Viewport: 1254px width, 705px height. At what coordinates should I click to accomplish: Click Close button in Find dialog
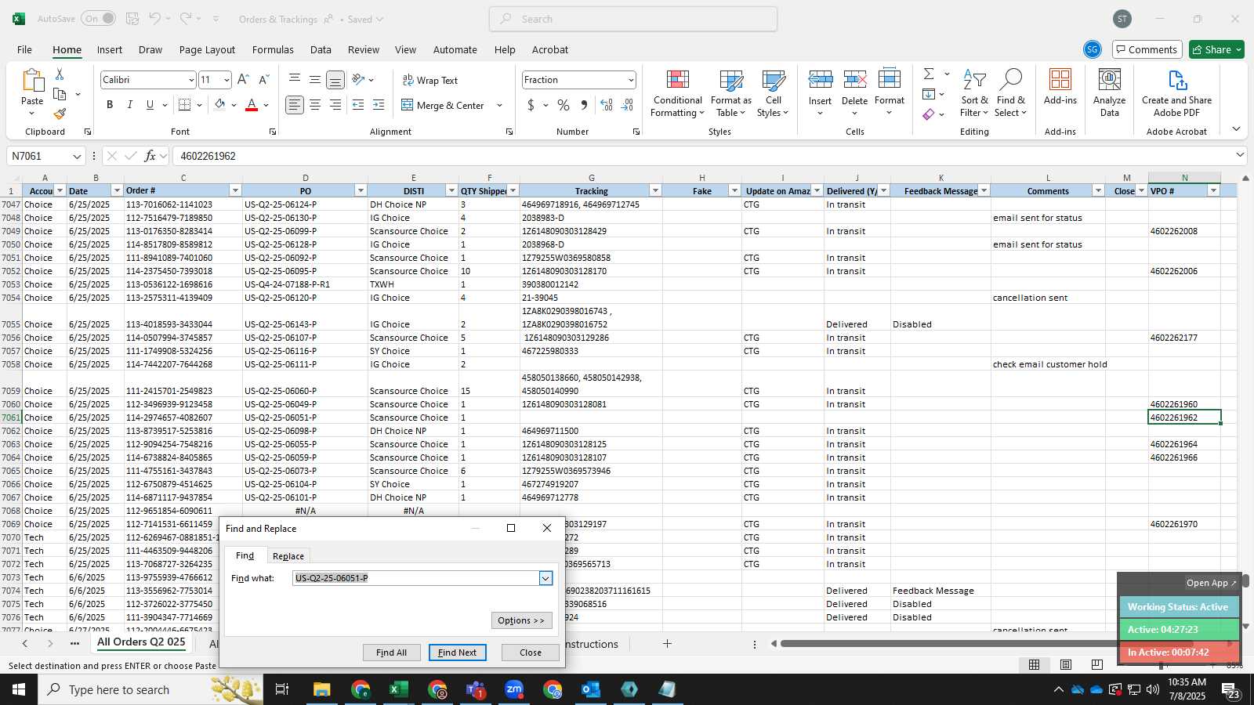coord(531,653)
